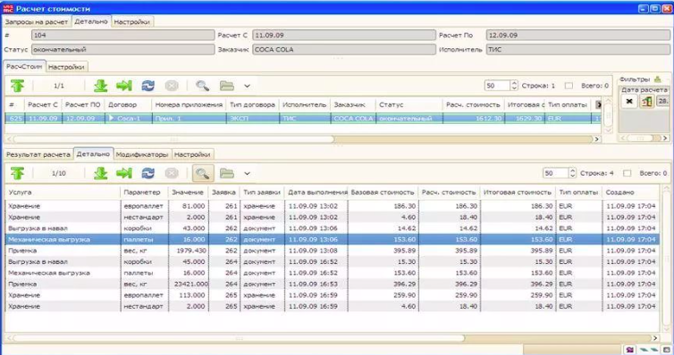Image resolution: width=674 pixels, height=355 pixels.
Task: Sort by Базовая стоимость column header
Action: point(383,192)
